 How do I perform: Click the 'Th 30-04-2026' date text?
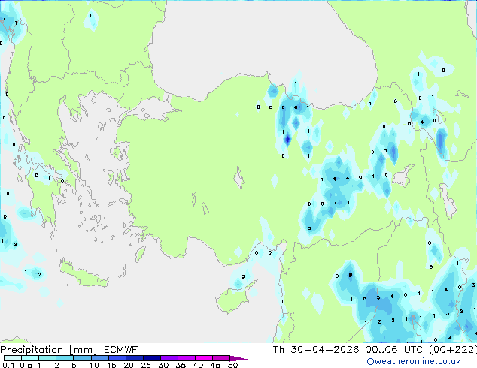[316, 350]
